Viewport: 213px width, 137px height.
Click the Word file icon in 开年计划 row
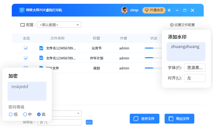click(x=41, y=58)
